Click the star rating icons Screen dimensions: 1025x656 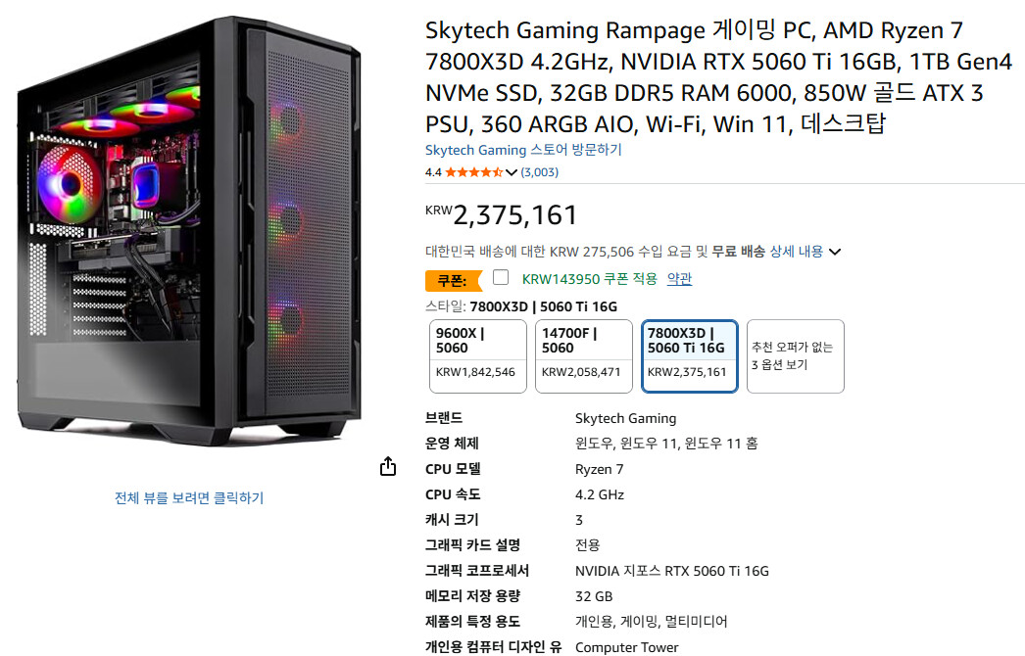coord(474,172)
